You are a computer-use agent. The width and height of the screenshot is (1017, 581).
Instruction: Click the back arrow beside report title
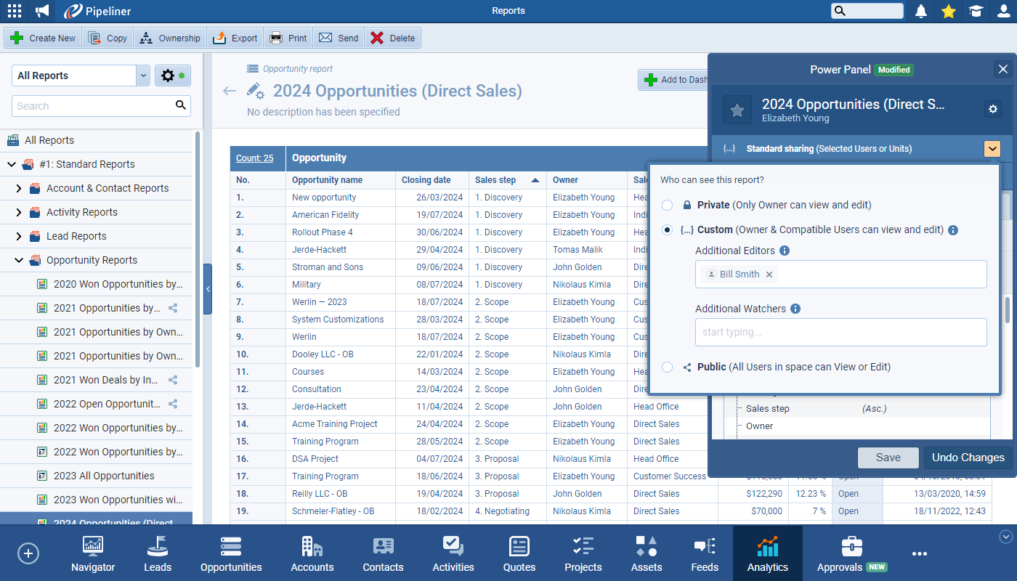tap(230, 91)
